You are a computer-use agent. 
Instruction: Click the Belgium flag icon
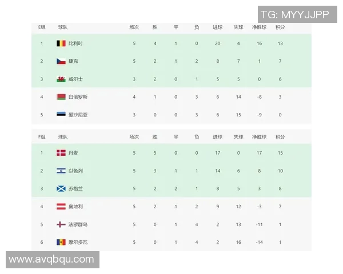point(61,43)
